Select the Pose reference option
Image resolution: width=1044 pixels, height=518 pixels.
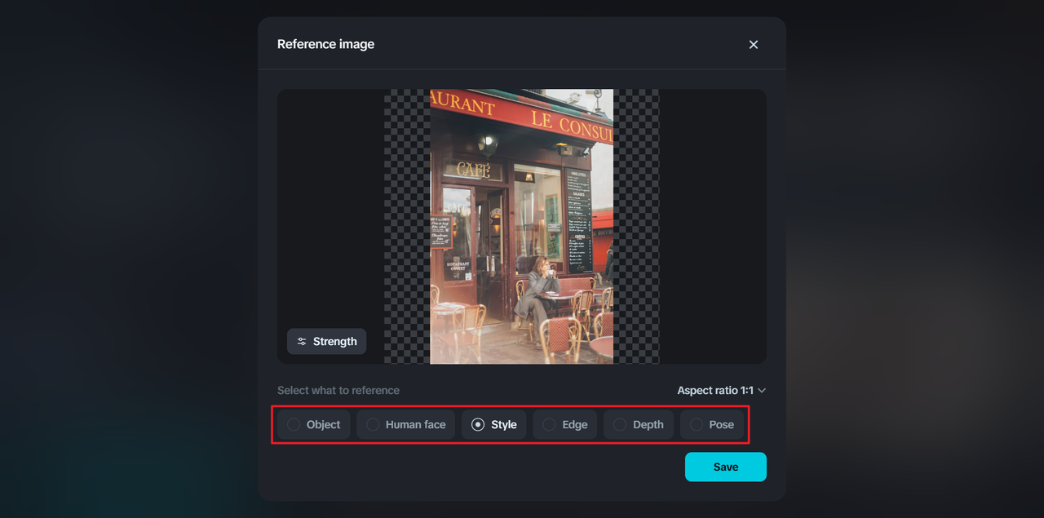pyautogui.click(x=712, y=424)
